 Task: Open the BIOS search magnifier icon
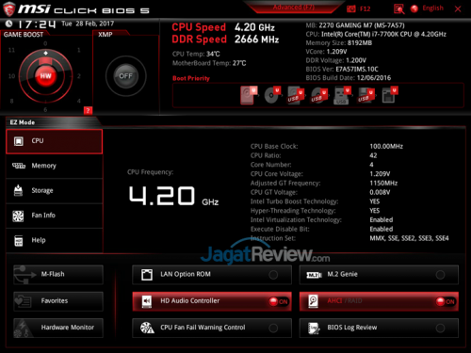398,8
